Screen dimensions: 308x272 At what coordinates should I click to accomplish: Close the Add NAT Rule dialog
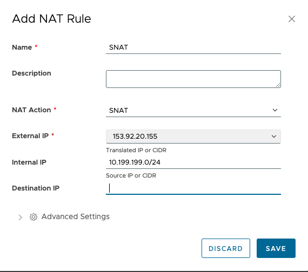[x=292, y=19]
